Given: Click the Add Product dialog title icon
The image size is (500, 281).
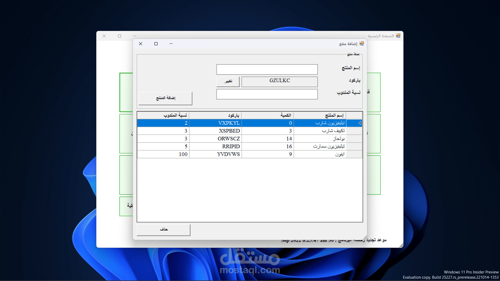Looking at the screenshot, I should pos(361,43).
